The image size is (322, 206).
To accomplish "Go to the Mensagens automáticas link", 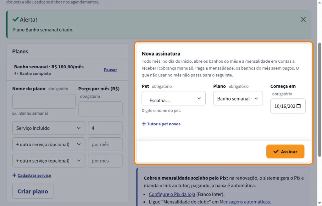I will click(245, 202).
